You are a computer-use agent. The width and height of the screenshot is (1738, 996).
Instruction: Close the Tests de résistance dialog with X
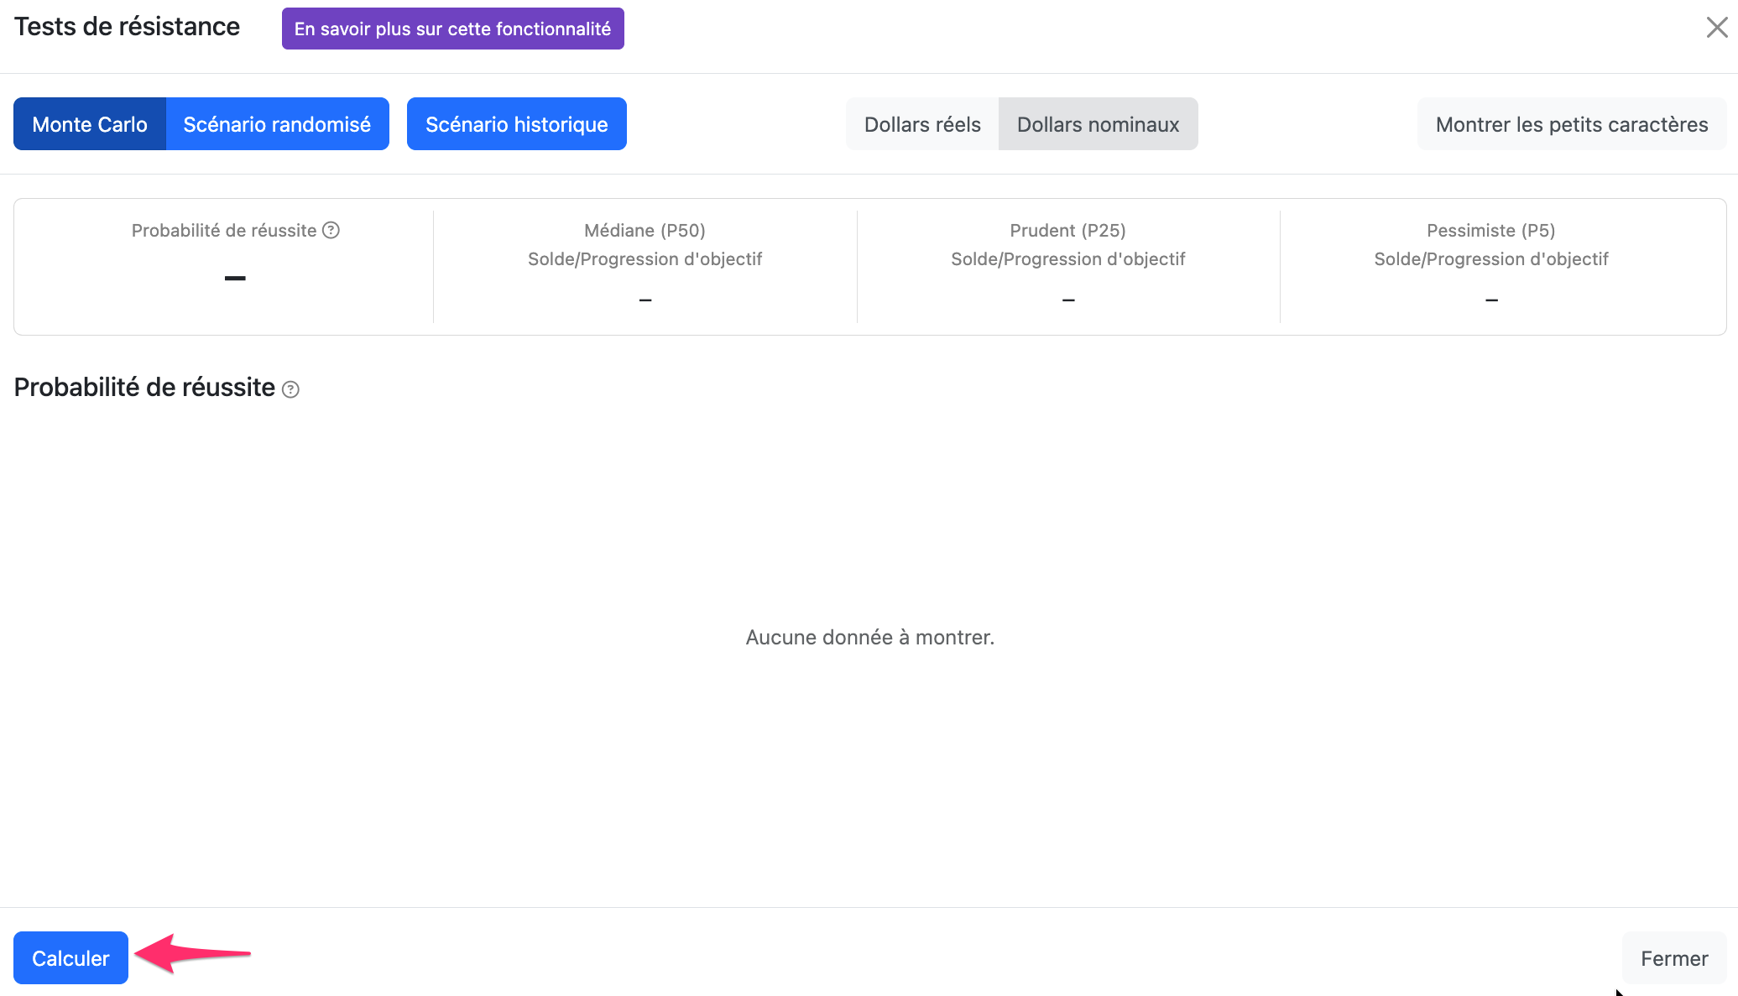(x=1717, y=28)
